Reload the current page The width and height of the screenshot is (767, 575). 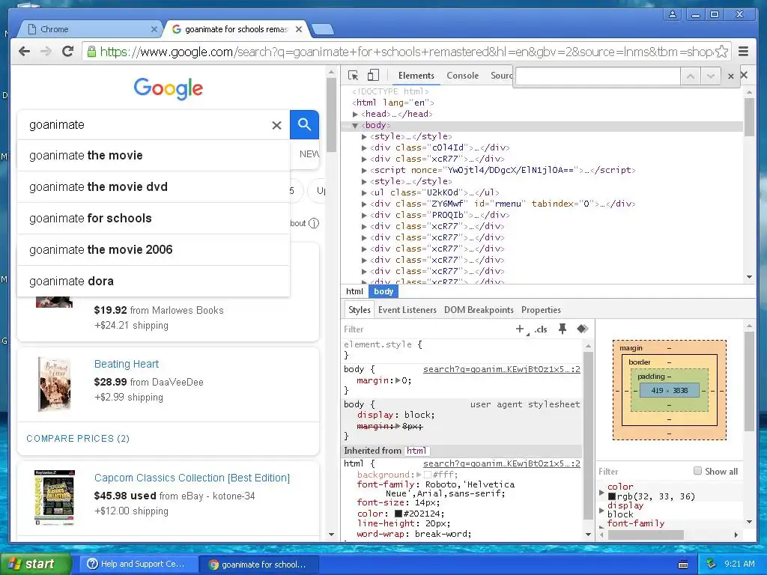pos(67,51)
